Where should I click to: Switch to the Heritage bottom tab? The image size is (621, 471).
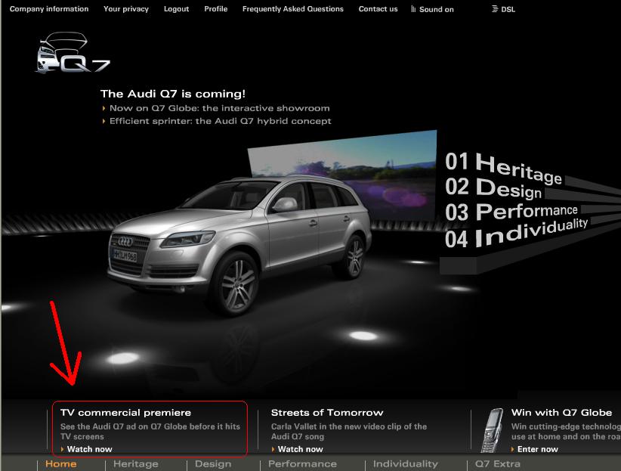[x=136, y=464]
